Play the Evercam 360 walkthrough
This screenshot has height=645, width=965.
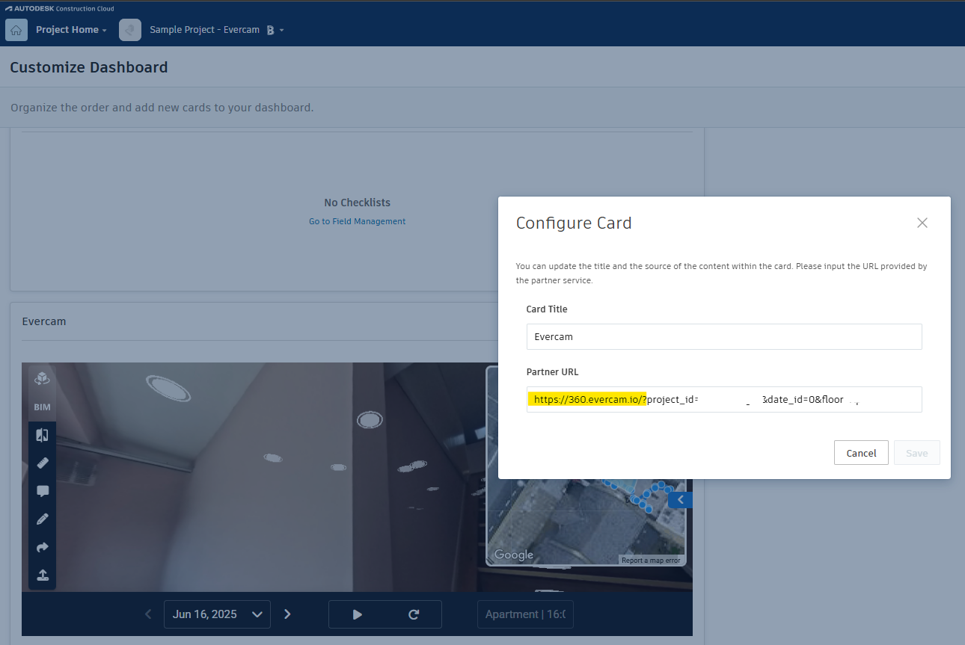[357, 614]
